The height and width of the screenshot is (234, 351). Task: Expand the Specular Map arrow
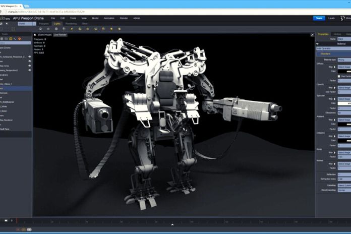coord(335,99)
